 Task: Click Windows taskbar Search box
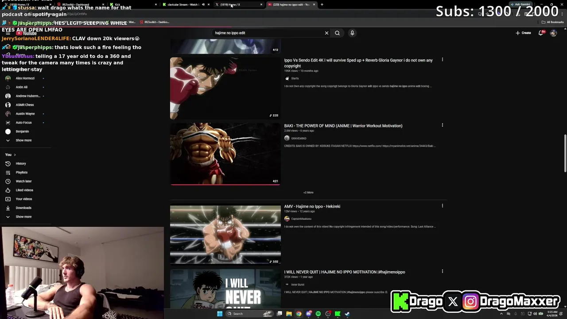click(x=249, y=314)
